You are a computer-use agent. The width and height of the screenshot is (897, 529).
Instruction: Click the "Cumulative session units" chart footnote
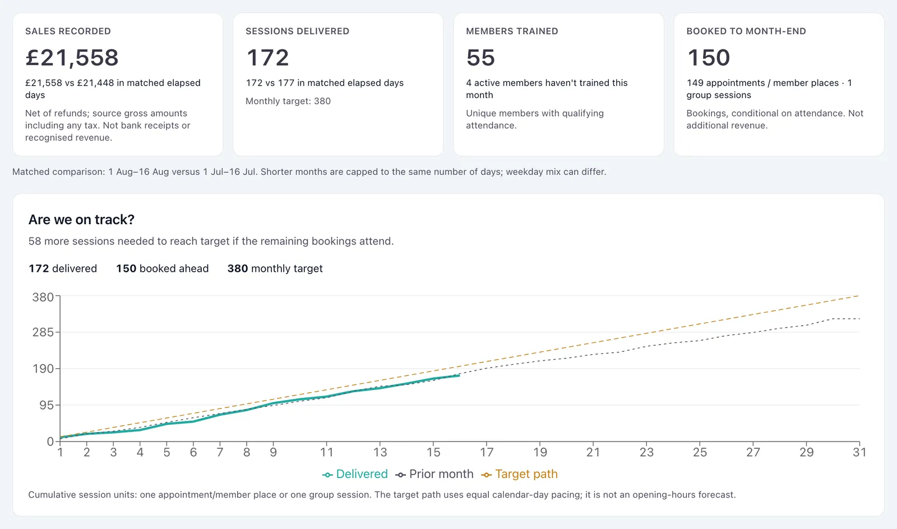(382, 495)
